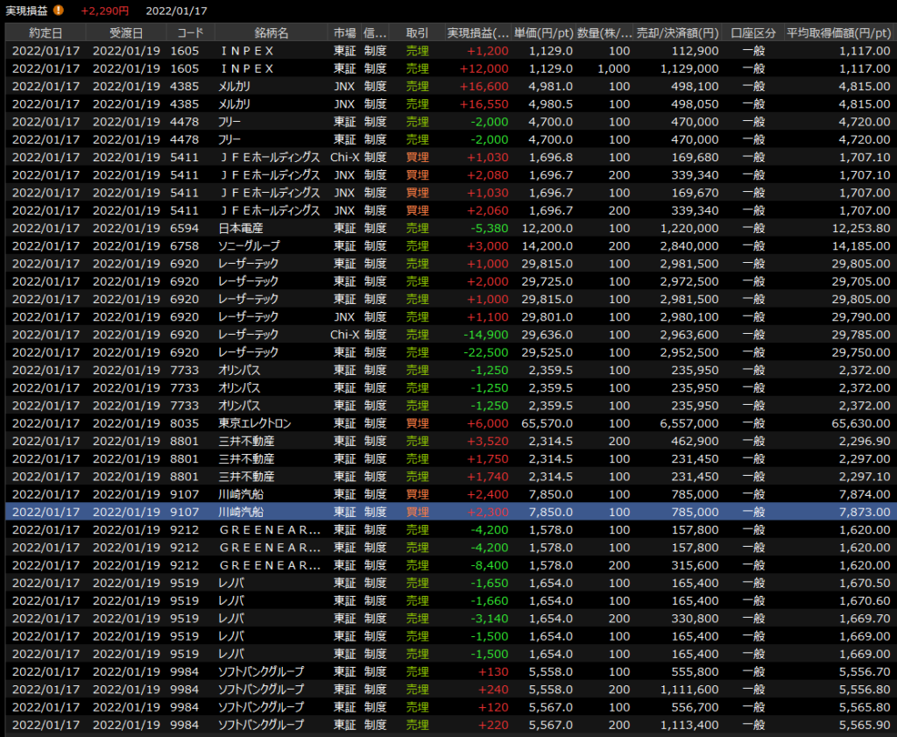Sort by 平均取得価額(円/pt) column header

pyautogui.click(x=839, y=32)
